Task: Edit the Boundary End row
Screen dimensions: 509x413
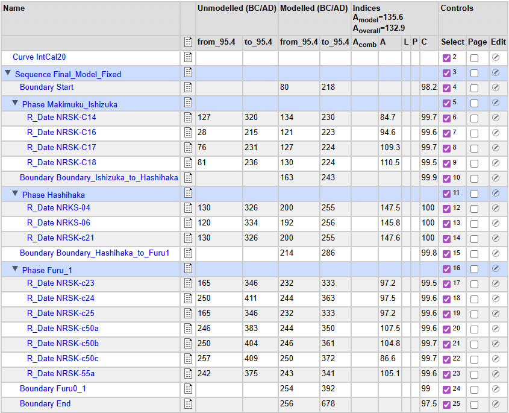Action: click(x=495, y=404)
